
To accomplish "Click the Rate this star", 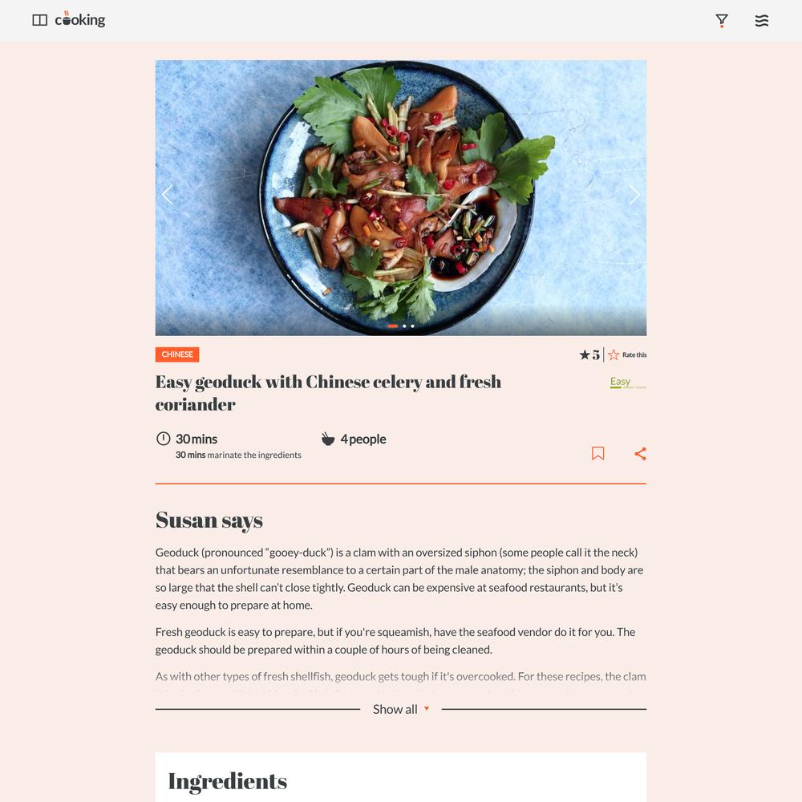I will click(614, 354).
